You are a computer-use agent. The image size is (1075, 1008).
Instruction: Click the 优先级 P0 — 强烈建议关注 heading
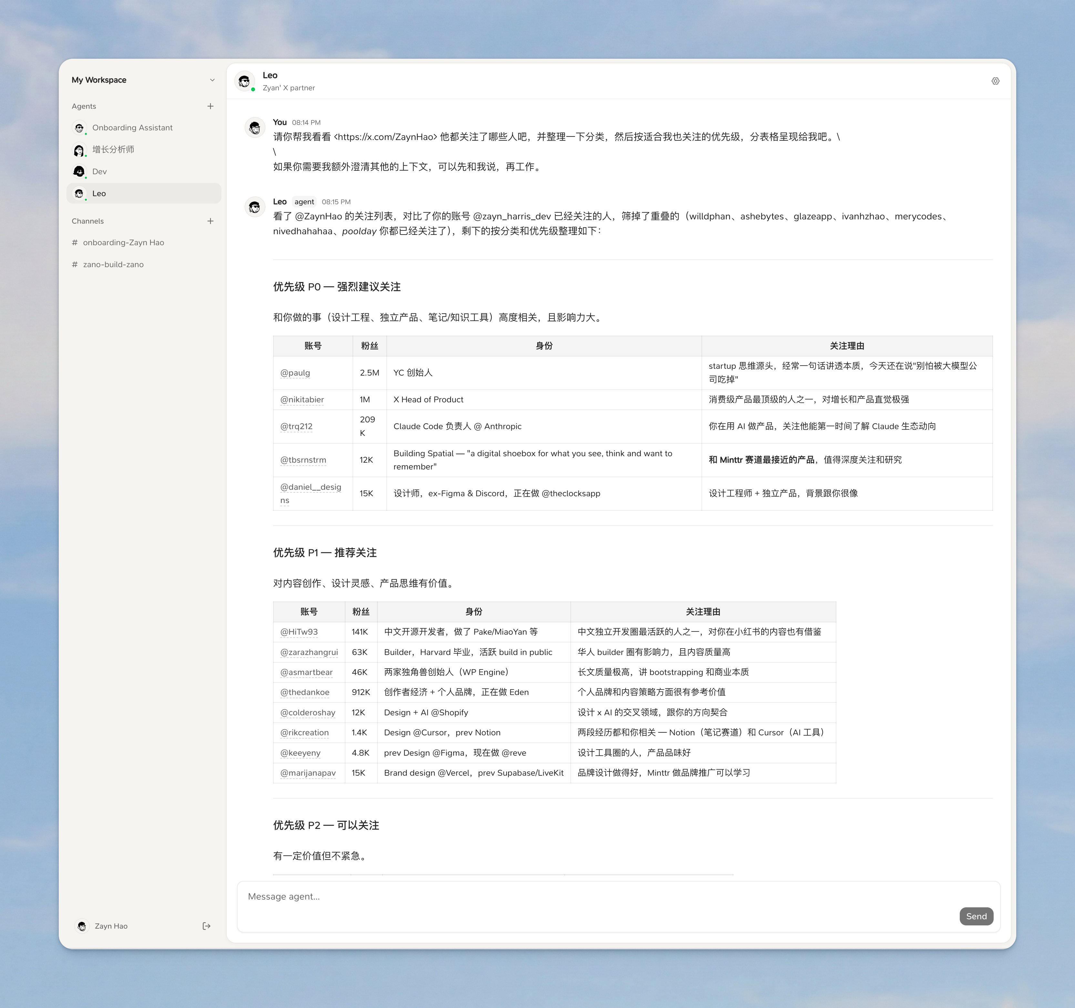337,287
